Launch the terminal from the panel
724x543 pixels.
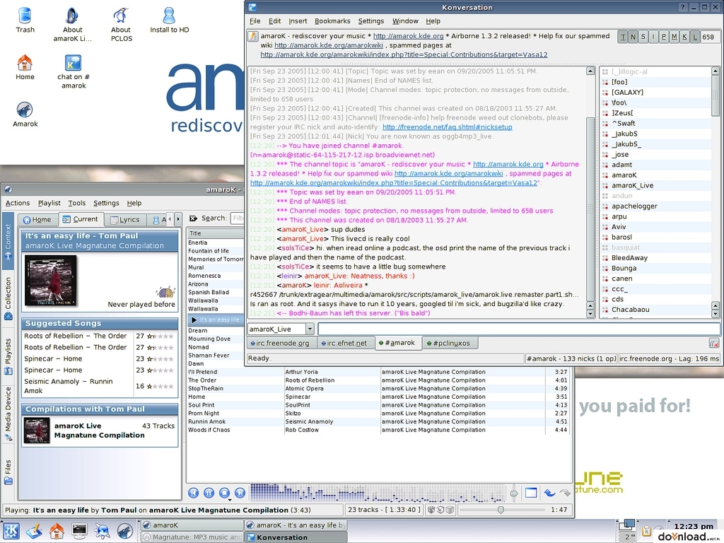coord(79,531)
